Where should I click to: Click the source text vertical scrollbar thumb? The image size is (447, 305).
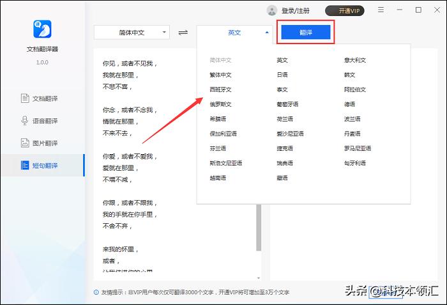pyautogui.click(x=259, y=228)
